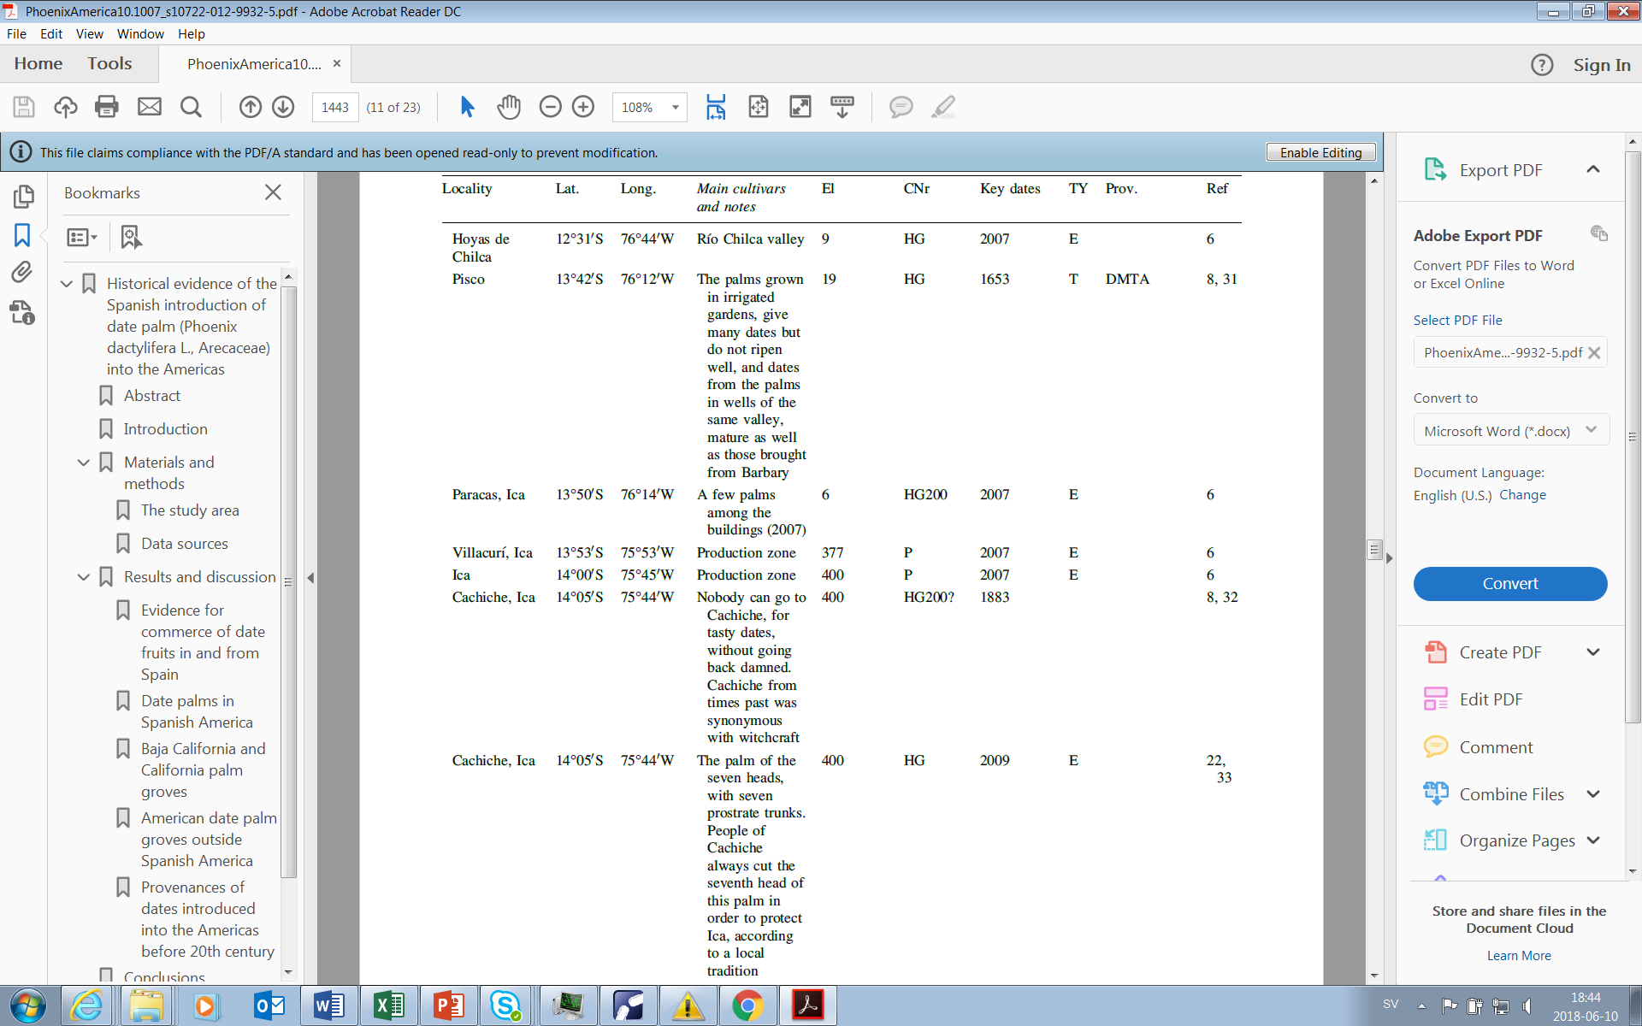The image size is (1642, 1026).
Task: Upload file to Document Cloud icon
Action: coord(66,107)
